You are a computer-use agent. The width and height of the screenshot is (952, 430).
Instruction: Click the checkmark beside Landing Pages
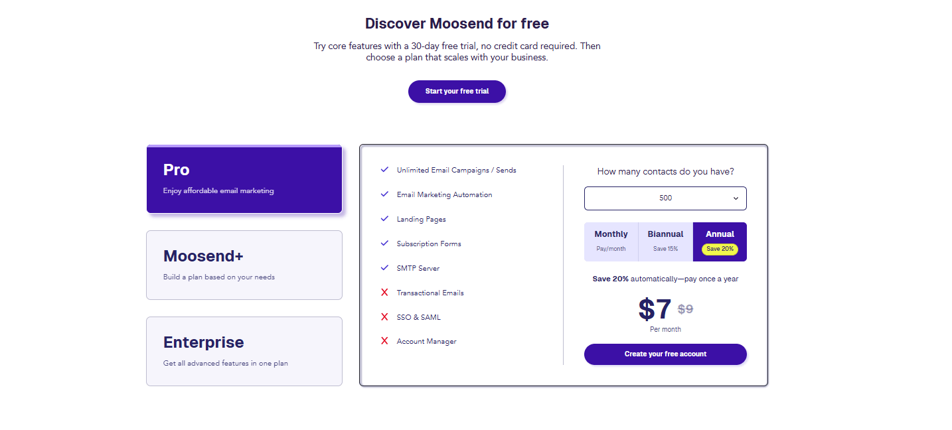384,218
